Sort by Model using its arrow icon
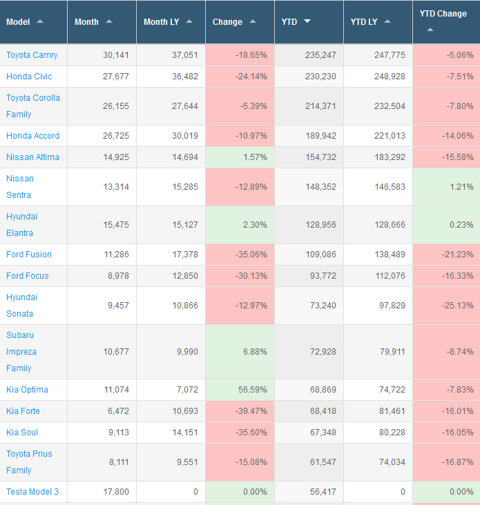This screenshot has height=505, width=480. pyautogui.click(x=40, y=21)
